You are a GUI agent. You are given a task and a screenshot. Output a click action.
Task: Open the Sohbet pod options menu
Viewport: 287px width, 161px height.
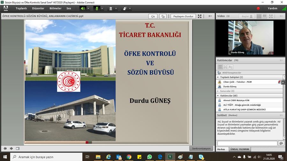[x=281, y=115]
